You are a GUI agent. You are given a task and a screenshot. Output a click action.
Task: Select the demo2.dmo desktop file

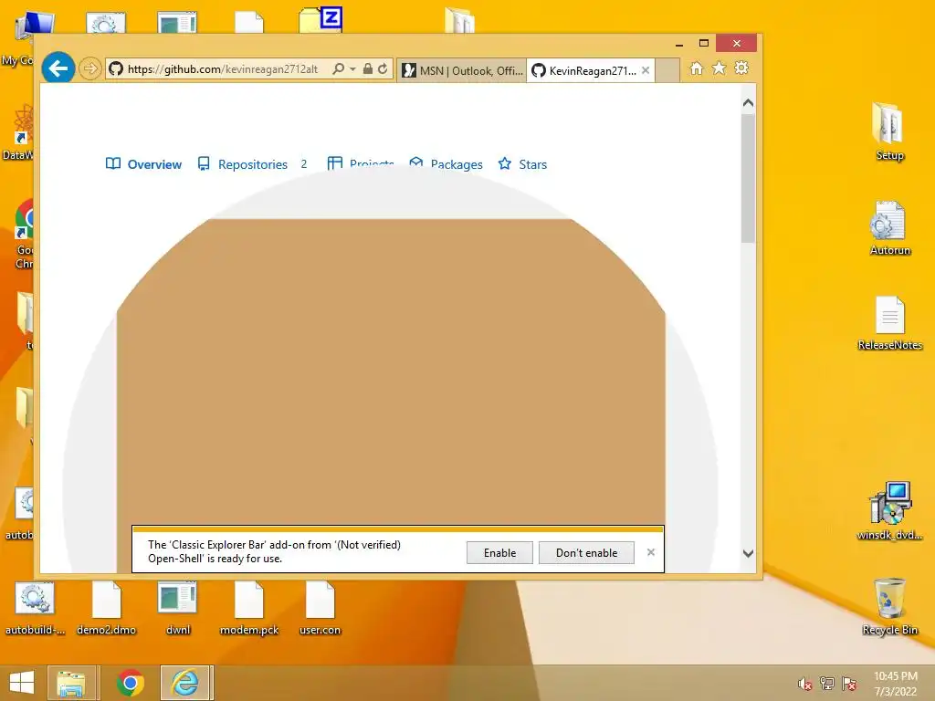106,608
